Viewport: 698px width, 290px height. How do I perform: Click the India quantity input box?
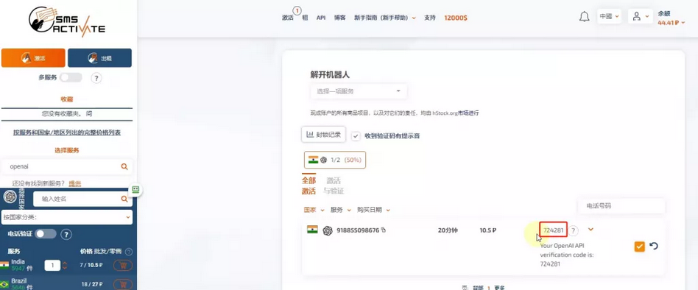52,266
